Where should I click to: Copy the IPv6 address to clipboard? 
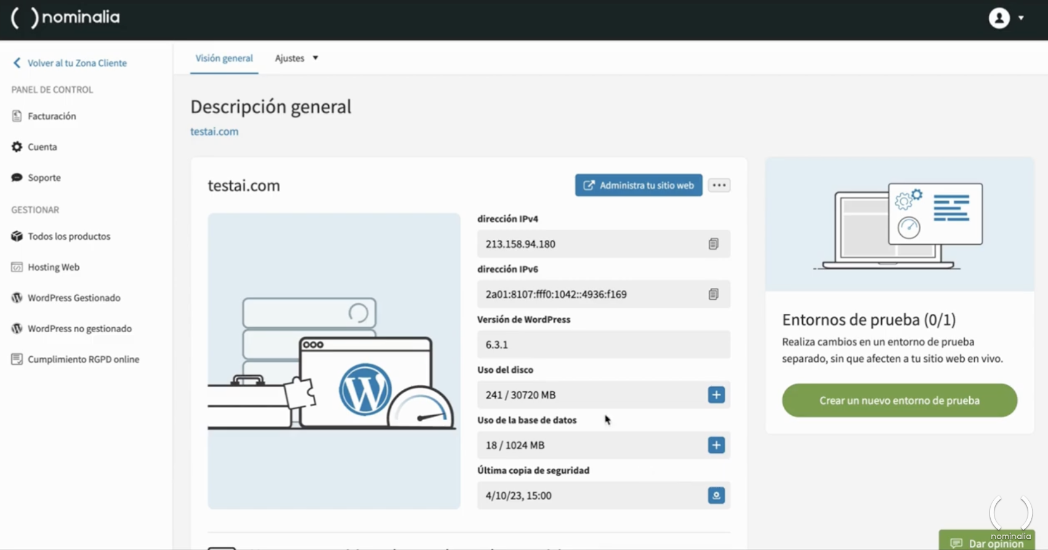(713, 295)
